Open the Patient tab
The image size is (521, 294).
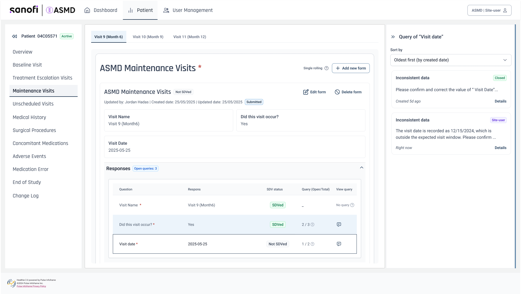click(x=140, y=10)
